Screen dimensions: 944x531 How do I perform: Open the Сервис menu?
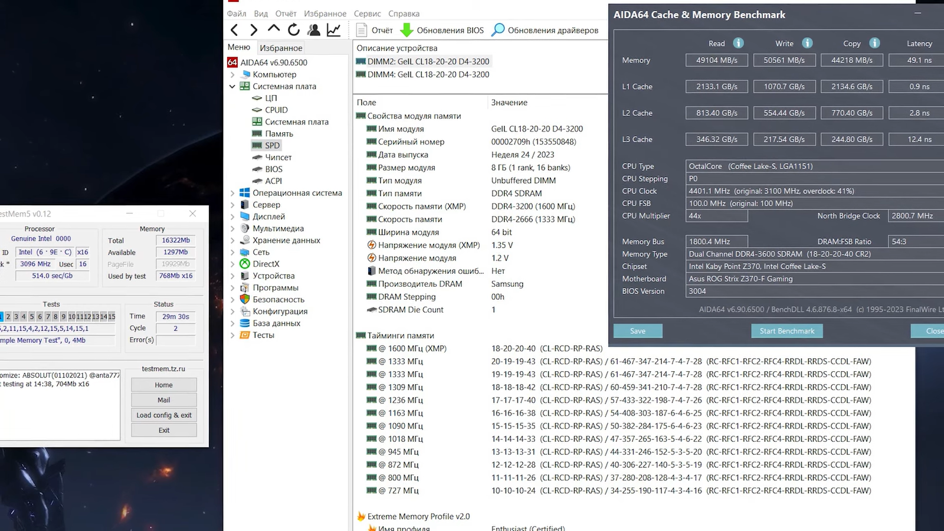click(367, 14)
